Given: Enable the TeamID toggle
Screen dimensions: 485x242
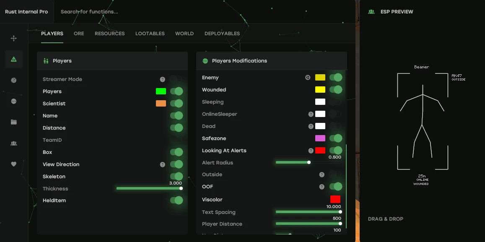Looking at the screenshot, I should point(176,140).
